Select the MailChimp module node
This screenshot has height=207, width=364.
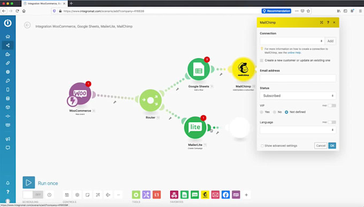point(243,69)
